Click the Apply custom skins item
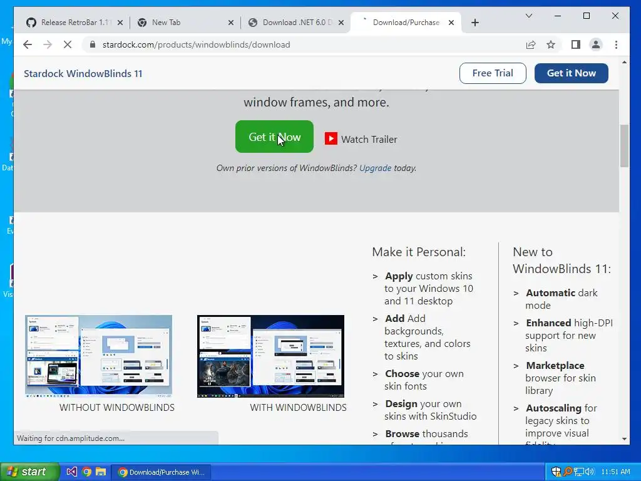The width and height of the screenshot is (641, 481). tap(428, 288)
